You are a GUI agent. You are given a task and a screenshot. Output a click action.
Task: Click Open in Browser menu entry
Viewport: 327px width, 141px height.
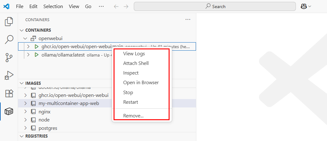coord(141,83)
